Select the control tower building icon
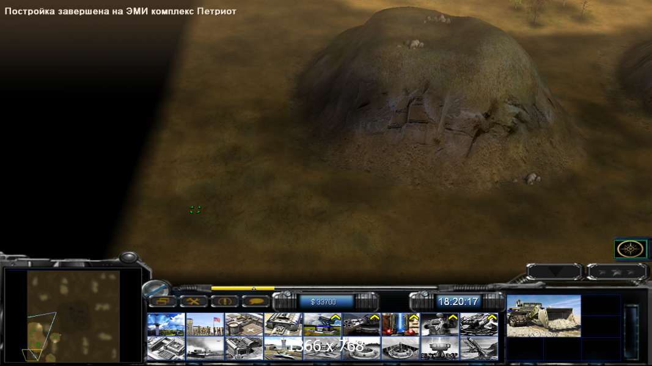652x366 pixels. click(166, 325)
